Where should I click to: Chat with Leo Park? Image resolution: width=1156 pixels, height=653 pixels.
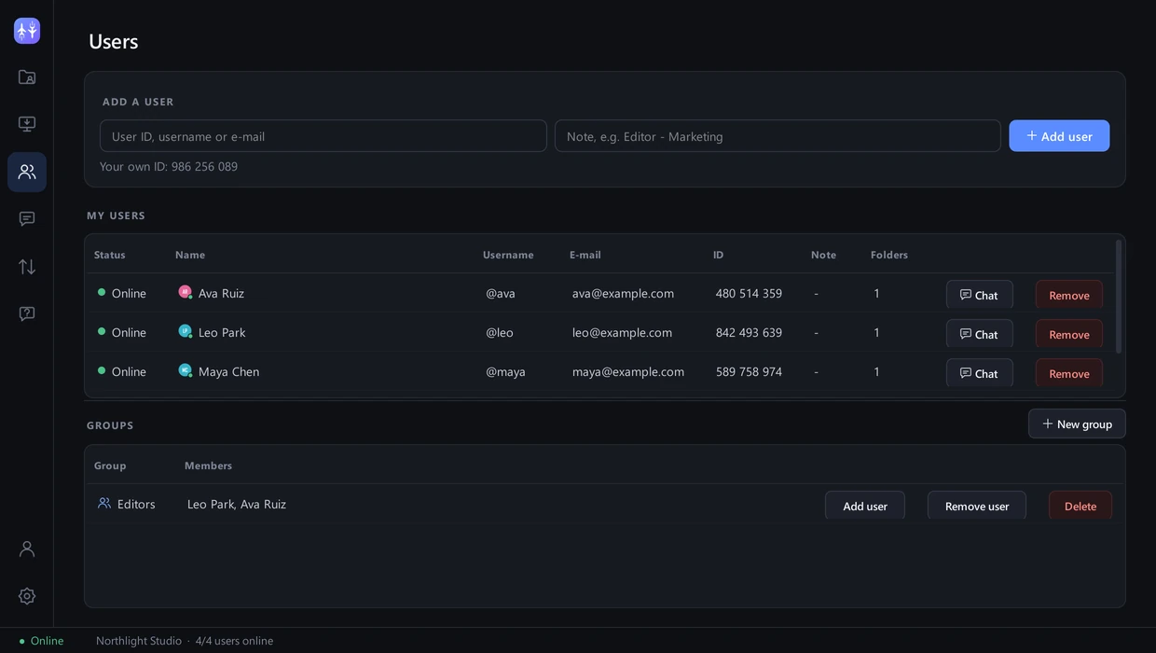[979, 334]
